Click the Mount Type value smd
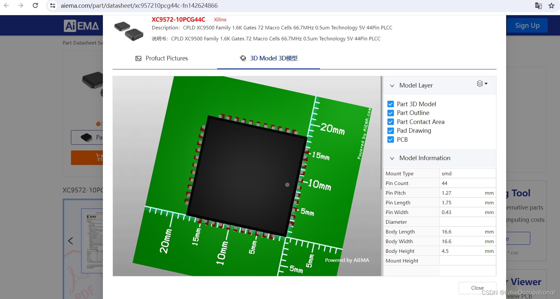 446,174
